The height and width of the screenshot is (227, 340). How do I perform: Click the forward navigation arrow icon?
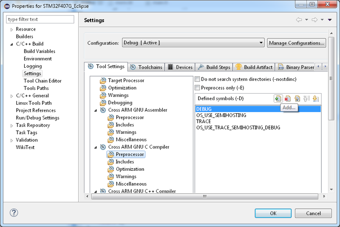coord(315,20)
